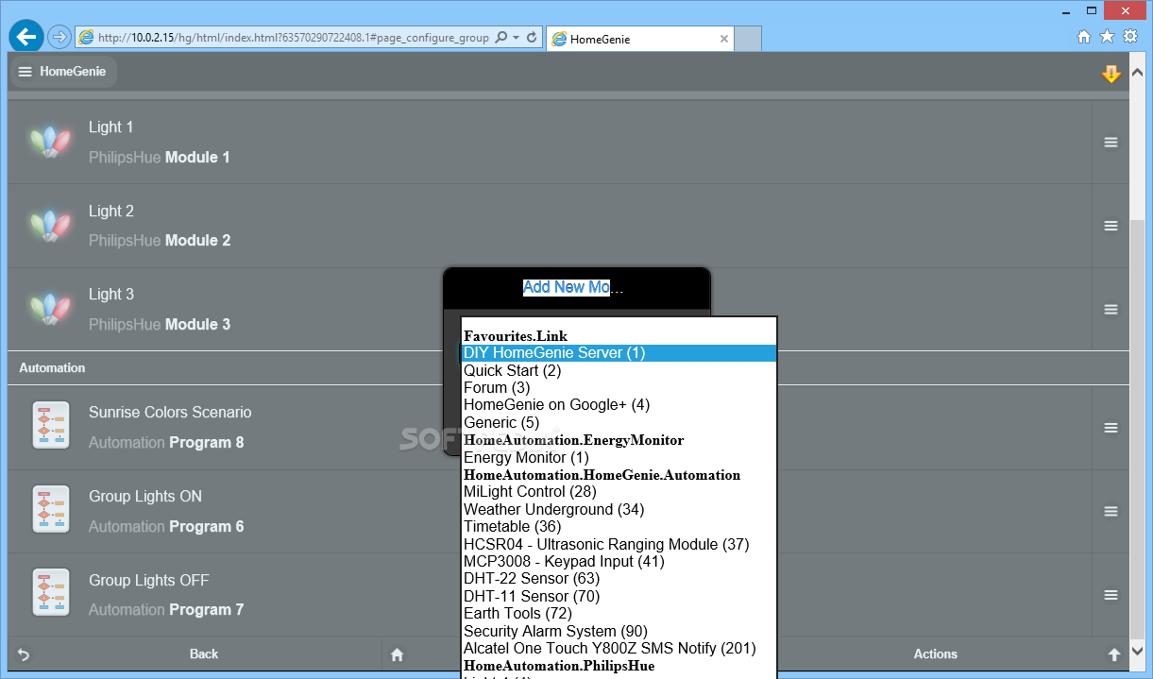
Task: Select DIY HomeGenie Server (1) option
Action: point(619,353)
